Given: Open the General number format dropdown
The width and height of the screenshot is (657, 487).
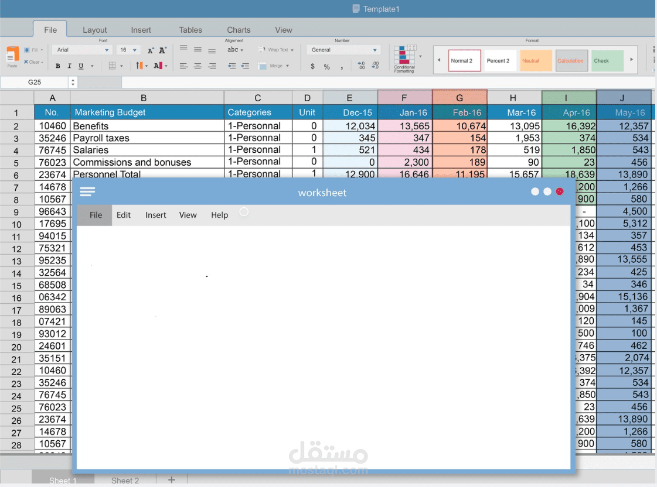Looking at the screenshot, I should [375, 49].
